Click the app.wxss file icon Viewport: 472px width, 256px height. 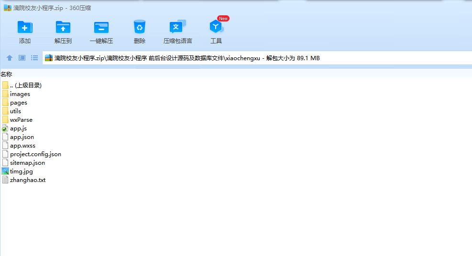point(5,145)
